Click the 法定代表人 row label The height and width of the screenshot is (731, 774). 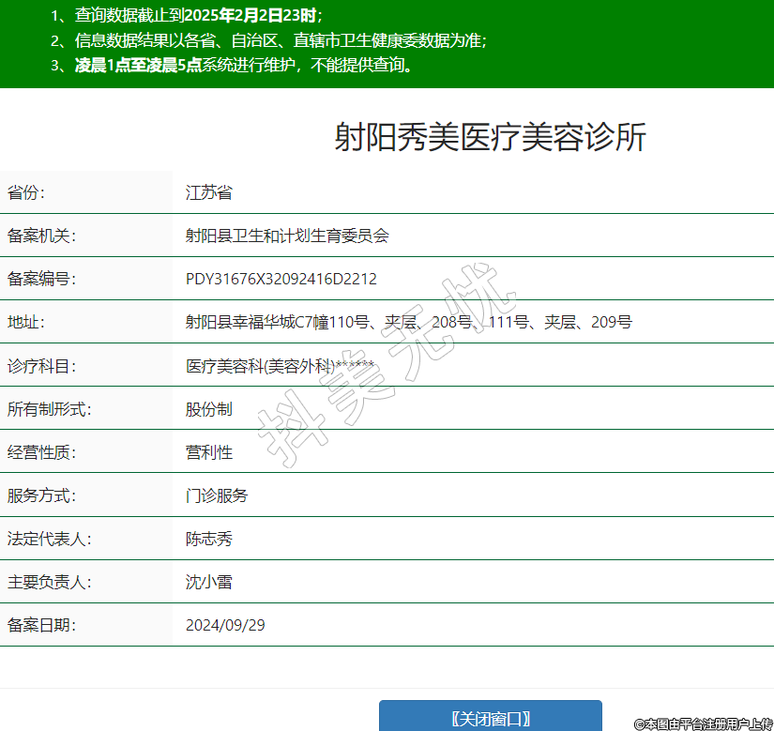click(x=49, y=539)
